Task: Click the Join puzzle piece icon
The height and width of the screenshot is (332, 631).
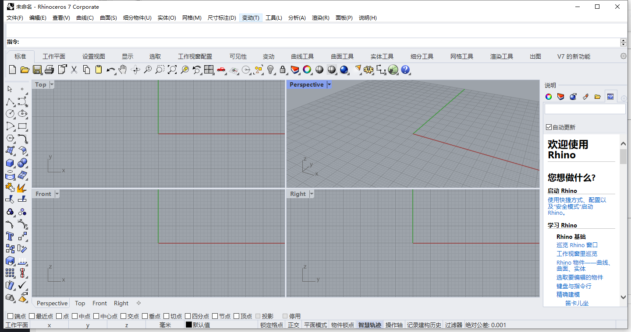Action: coord(10,187)
